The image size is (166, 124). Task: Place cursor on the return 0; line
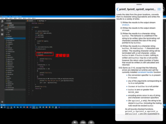tap(38, 88)
